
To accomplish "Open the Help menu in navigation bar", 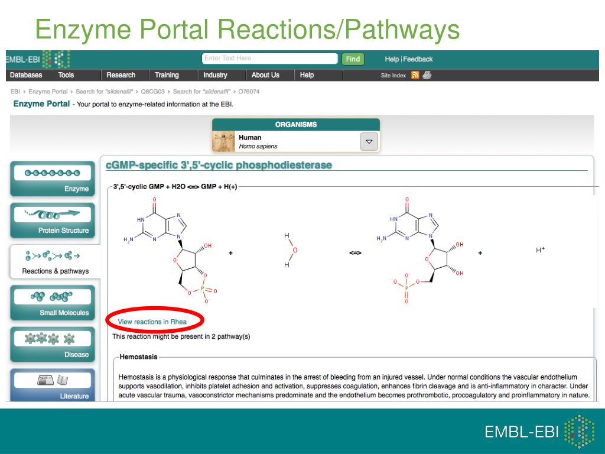I will pos(307,75).
